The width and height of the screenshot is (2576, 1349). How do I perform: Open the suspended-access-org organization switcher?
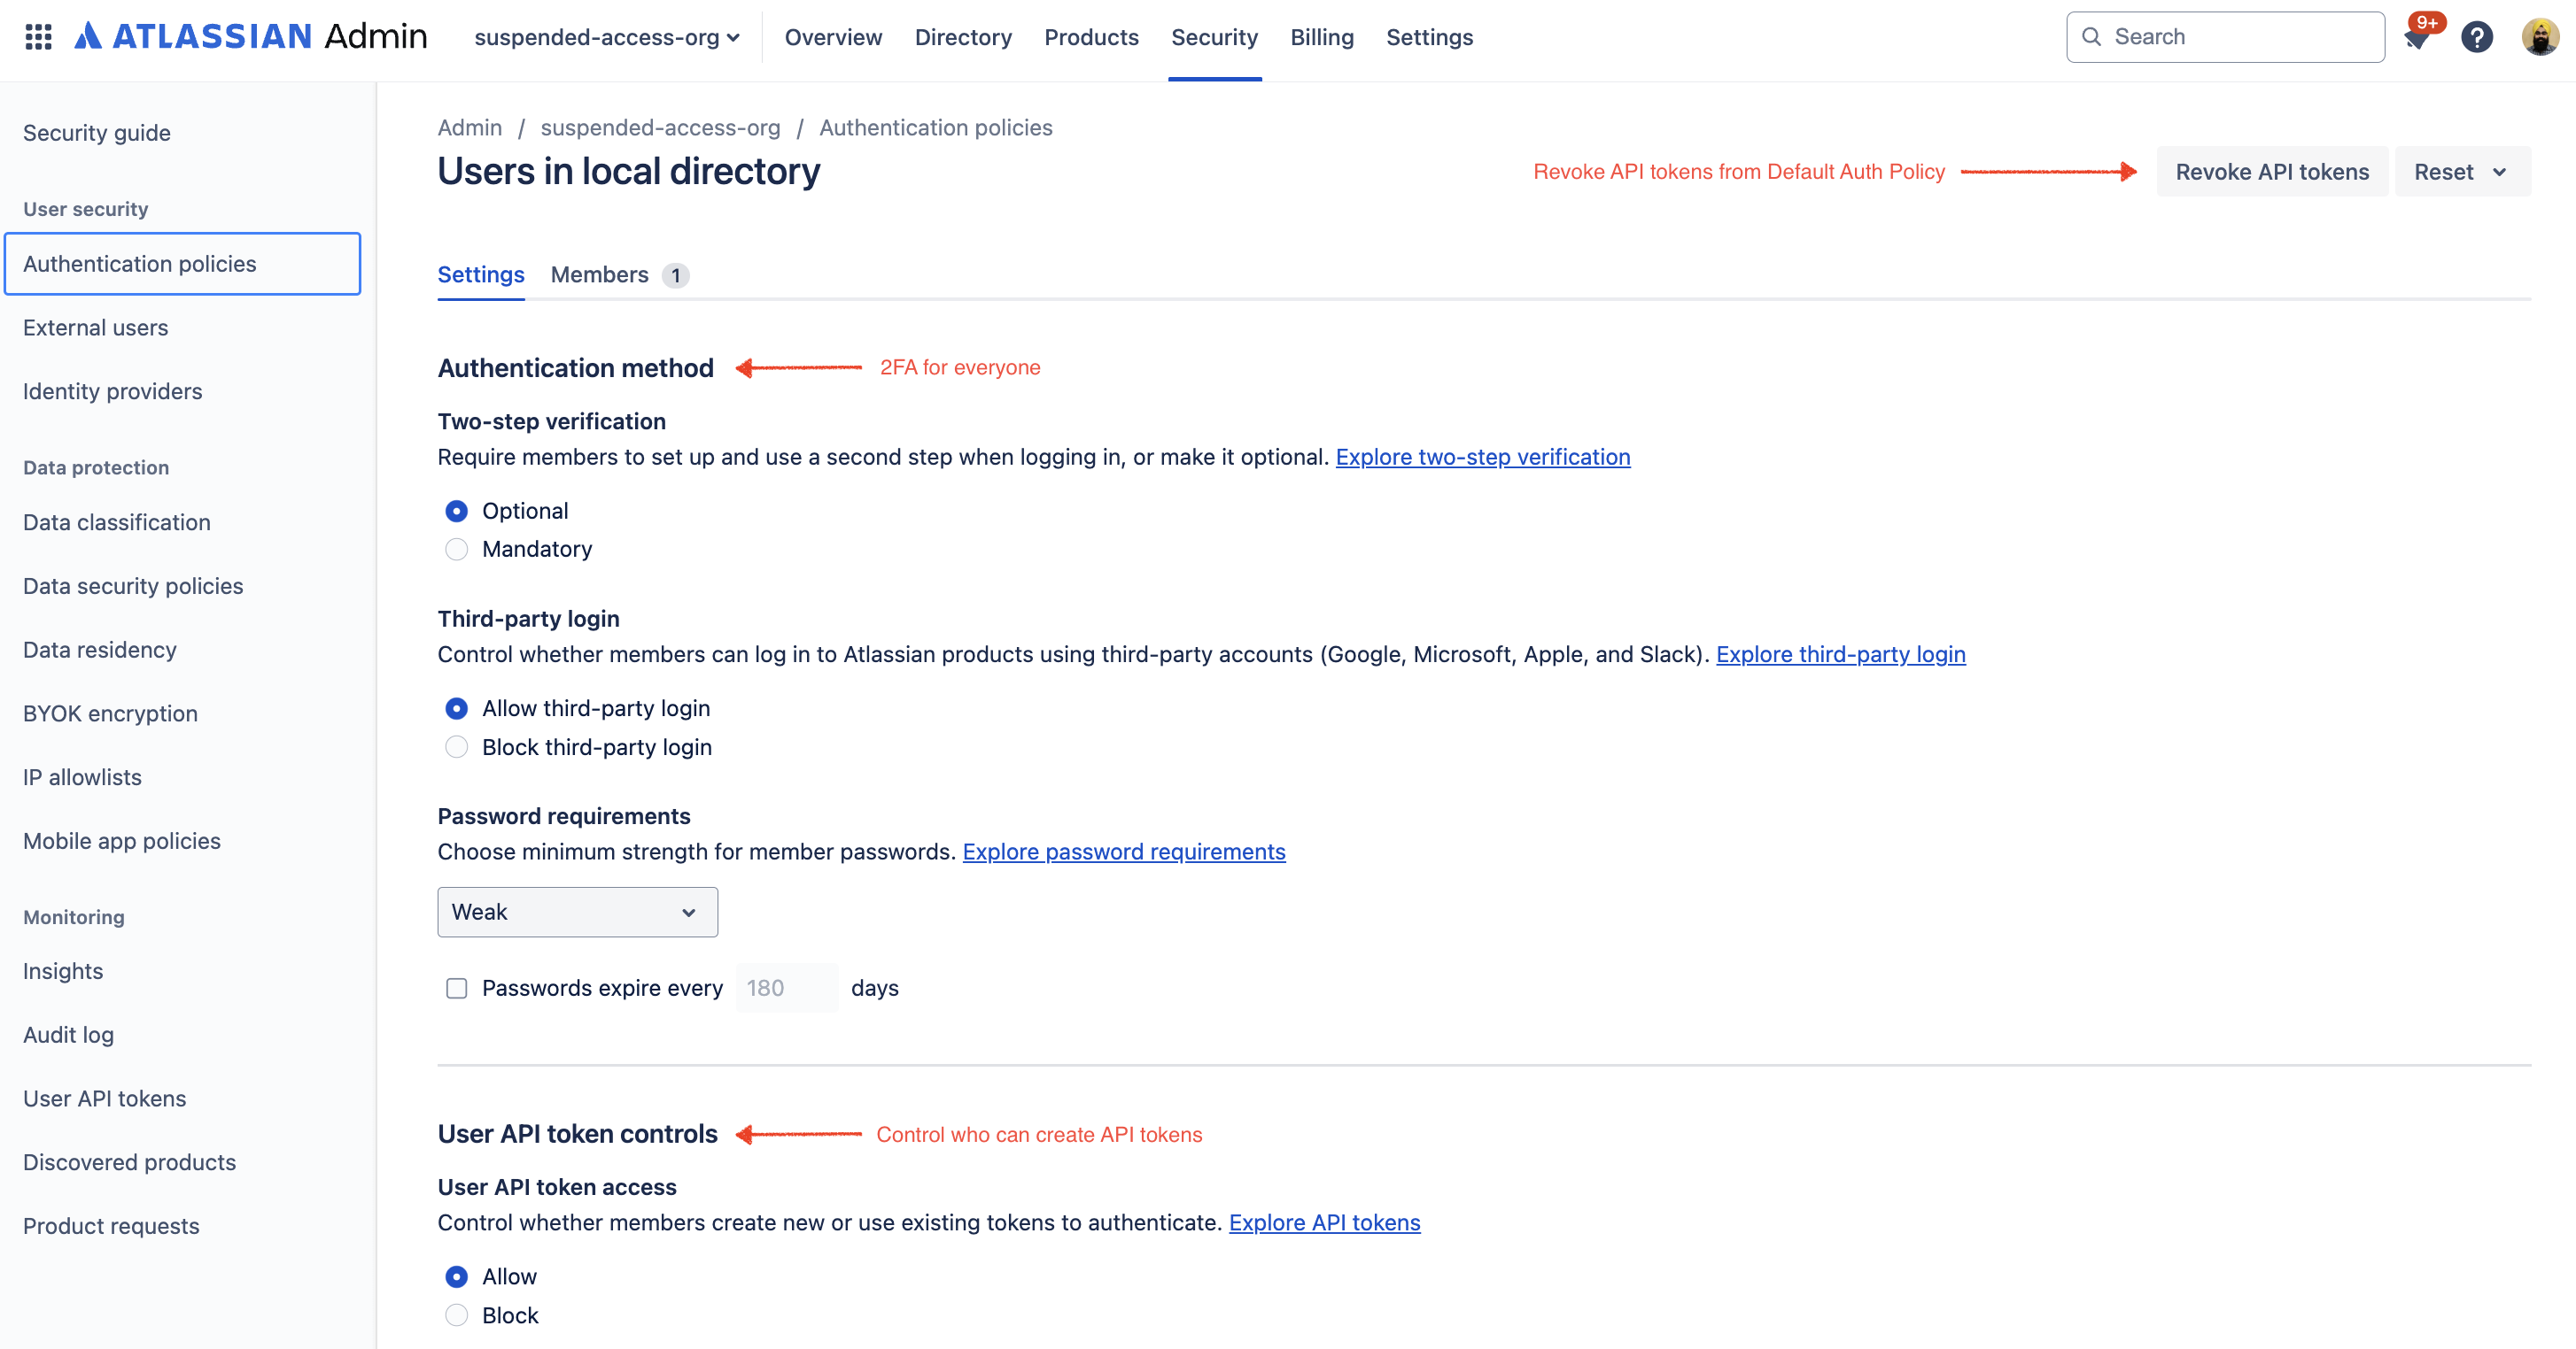coord(607,37)
